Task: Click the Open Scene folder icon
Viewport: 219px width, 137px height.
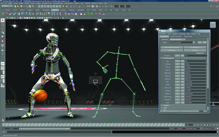Action: pyautogui.click(x=18, y=6)
